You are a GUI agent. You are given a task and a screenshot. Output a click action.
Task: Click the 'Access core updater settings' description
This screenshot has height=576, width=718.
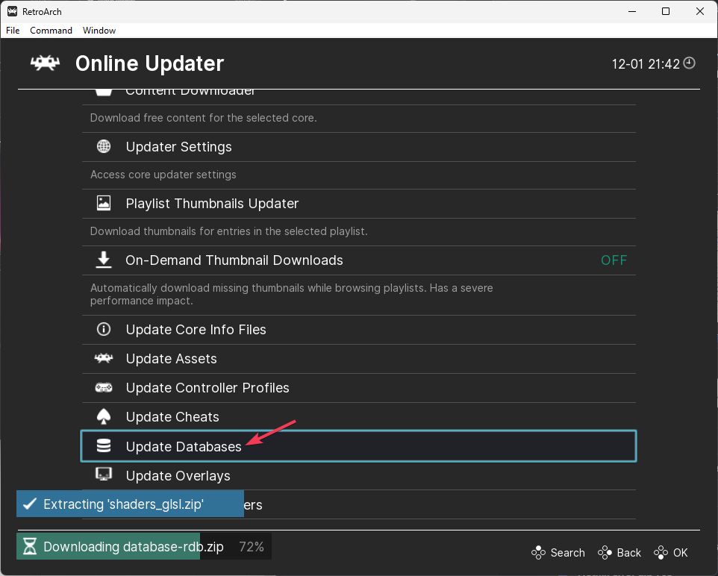[163, 175]
